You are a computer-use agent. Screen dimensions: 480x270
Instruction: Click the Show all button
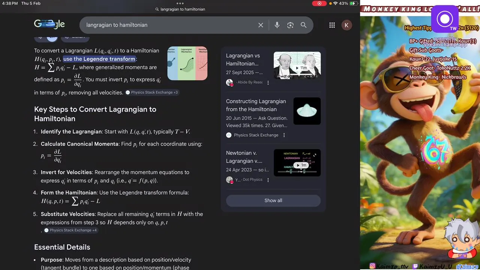coord(273,201)
